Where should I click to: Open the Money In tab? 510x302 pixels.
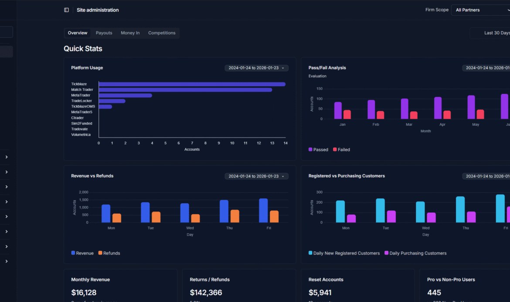130,33
